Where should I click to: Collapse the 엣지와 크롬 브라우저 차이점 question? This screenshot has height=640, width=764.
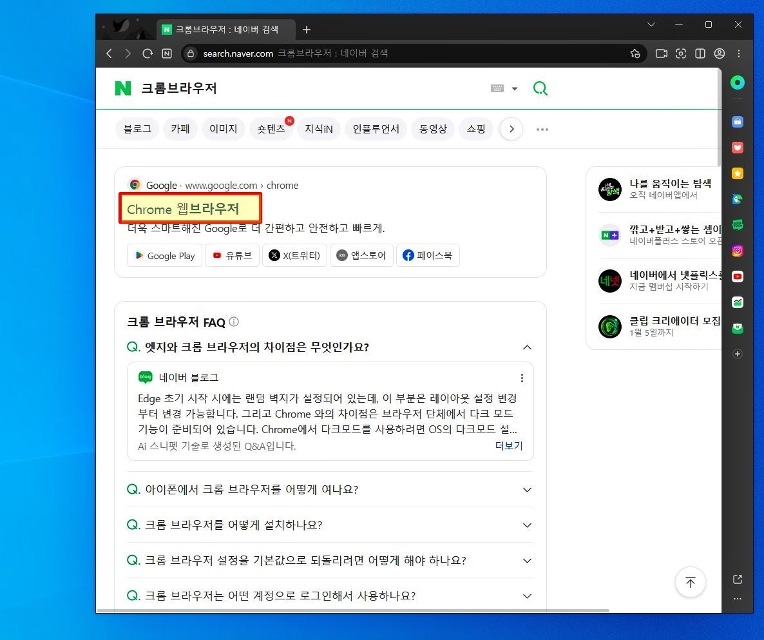(x=527, y=347)
